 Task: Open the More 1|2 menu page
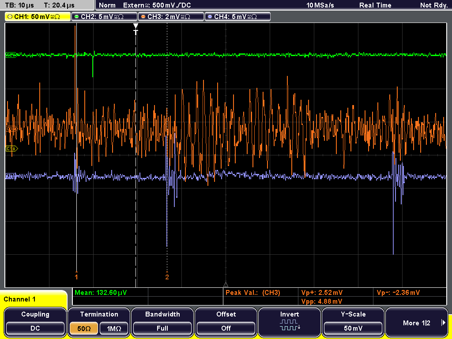pyautogui.click(x=417, y=322)
